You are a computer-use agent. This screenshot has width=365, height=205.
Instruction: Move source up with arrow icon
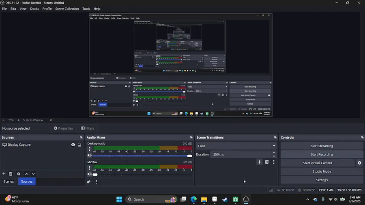pyautogui.click(x=26, y=174)
